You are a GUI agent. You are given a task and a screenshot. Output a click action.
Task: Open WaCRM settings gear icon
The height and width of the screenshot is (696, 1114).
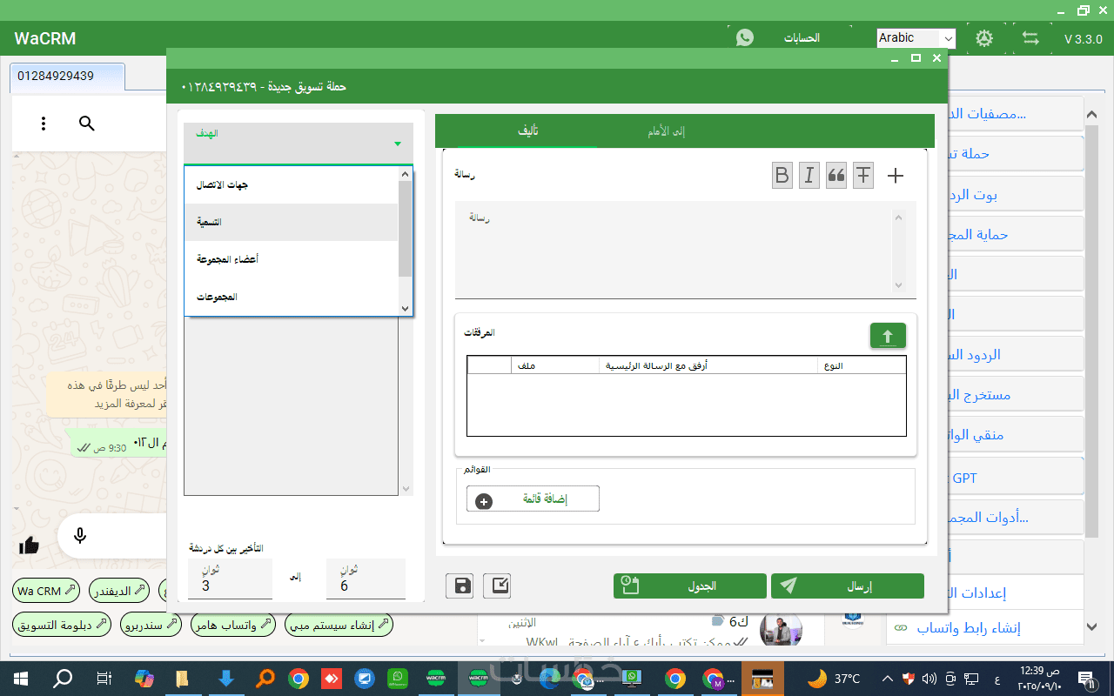point(984,38)
